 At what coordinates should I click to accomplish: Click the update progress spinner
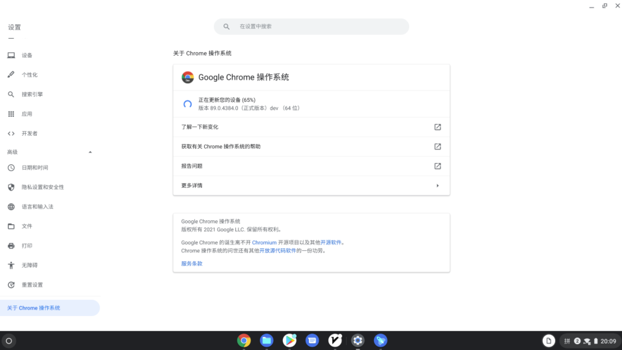click(188, 104)
